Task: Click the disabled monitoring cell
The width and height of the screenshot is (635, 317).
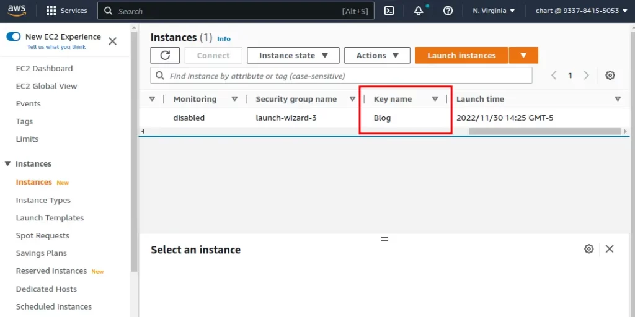Action: (189, 118)
